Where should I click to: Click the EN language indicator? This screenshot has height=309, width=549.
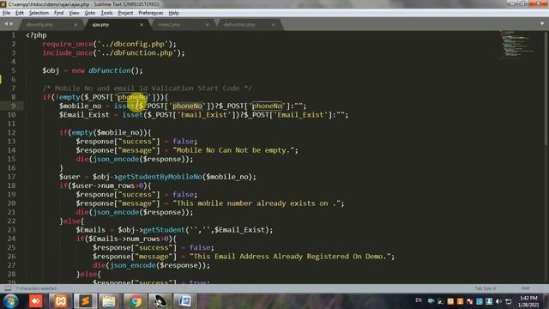(x=419, y=300)
